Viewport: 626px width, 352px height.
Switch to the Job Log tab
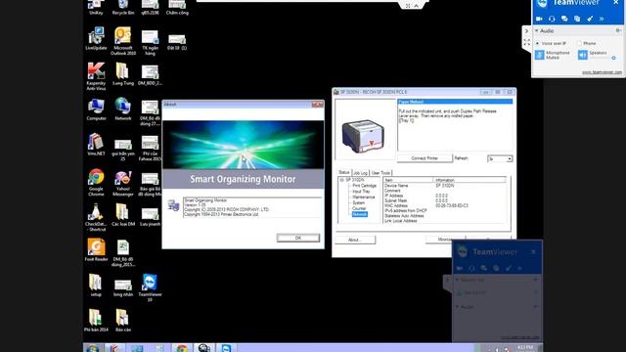tap(360, 173)
